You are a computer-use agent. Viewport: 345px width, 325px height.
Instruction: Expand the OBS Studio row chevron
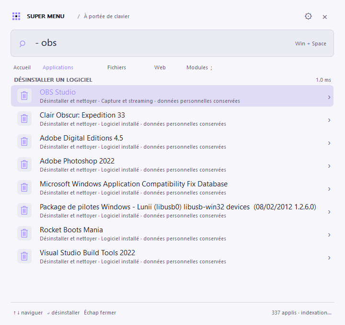(329, 97)
